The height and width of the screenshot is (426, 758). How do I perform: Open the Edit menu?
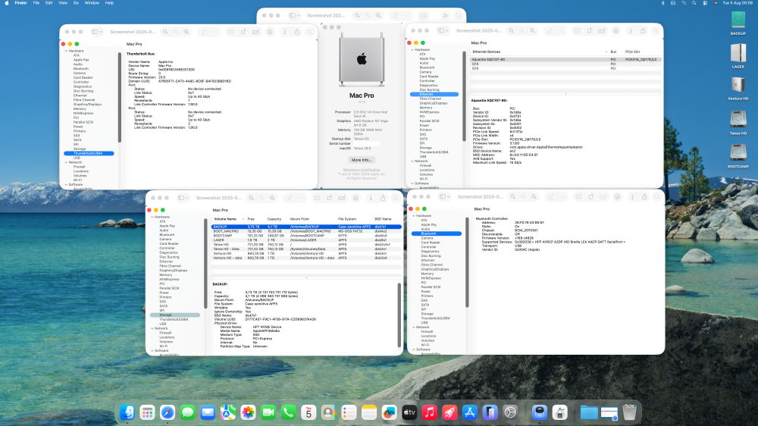49,3
